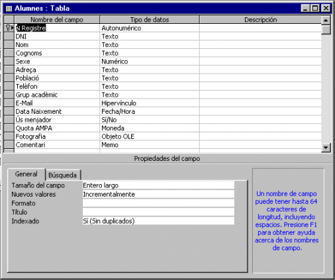Click the vertical scrollbar thumb of the field grid
The width and height of the screenshot is (335, 280).
click(x=326, y=30)
